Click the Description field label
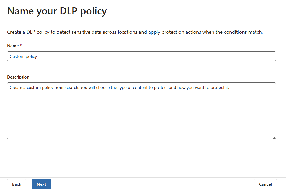The image size is (286, 190). click(x=18, y=77)
